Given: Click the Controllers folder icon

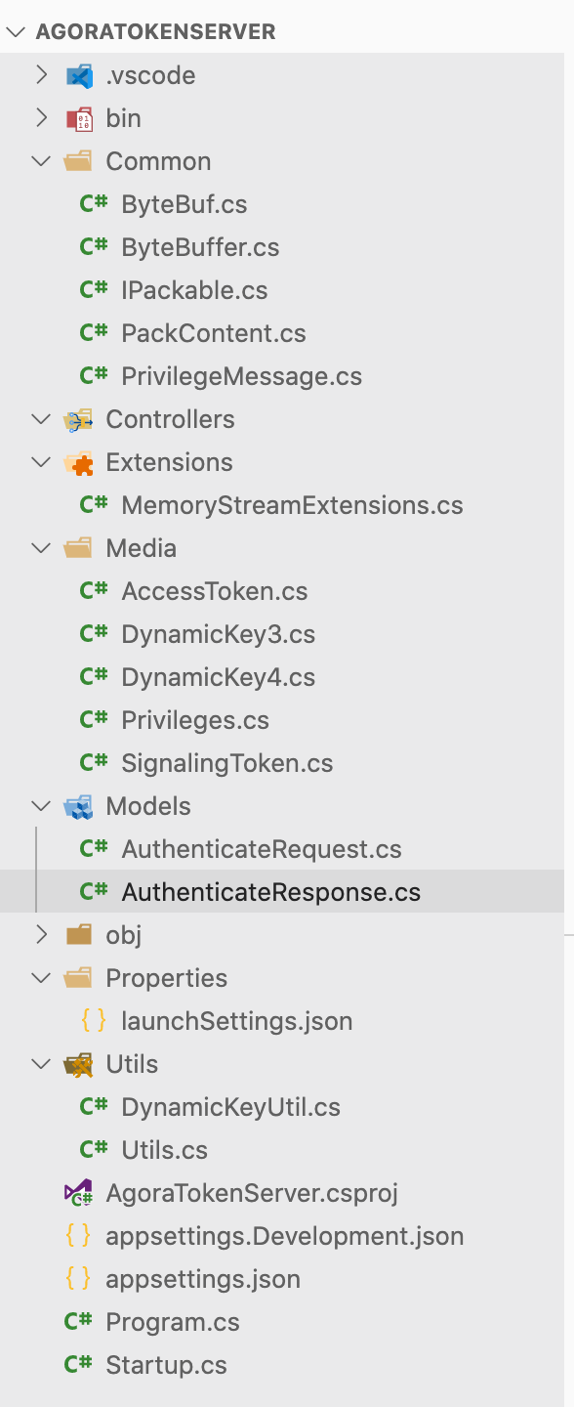Looking at the screenshot, I should pos(78,419).
